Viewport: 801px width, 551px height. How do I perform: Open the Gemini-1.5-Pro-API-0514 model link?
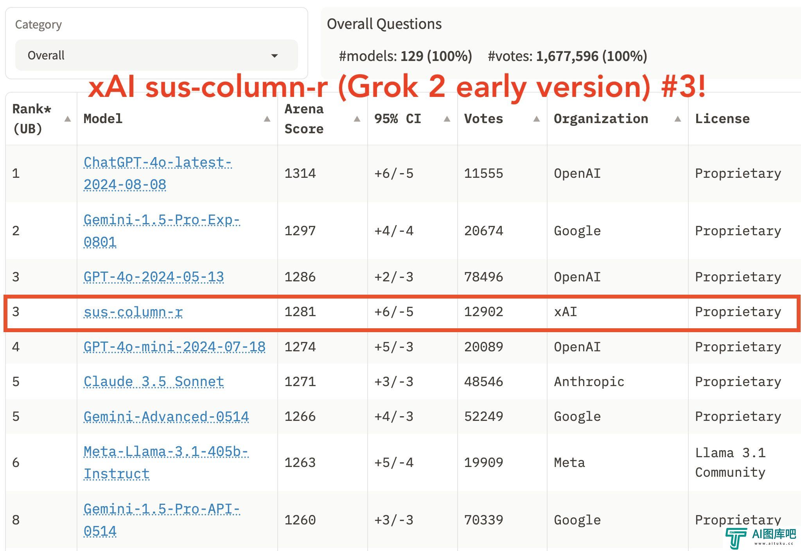[162, 520]
